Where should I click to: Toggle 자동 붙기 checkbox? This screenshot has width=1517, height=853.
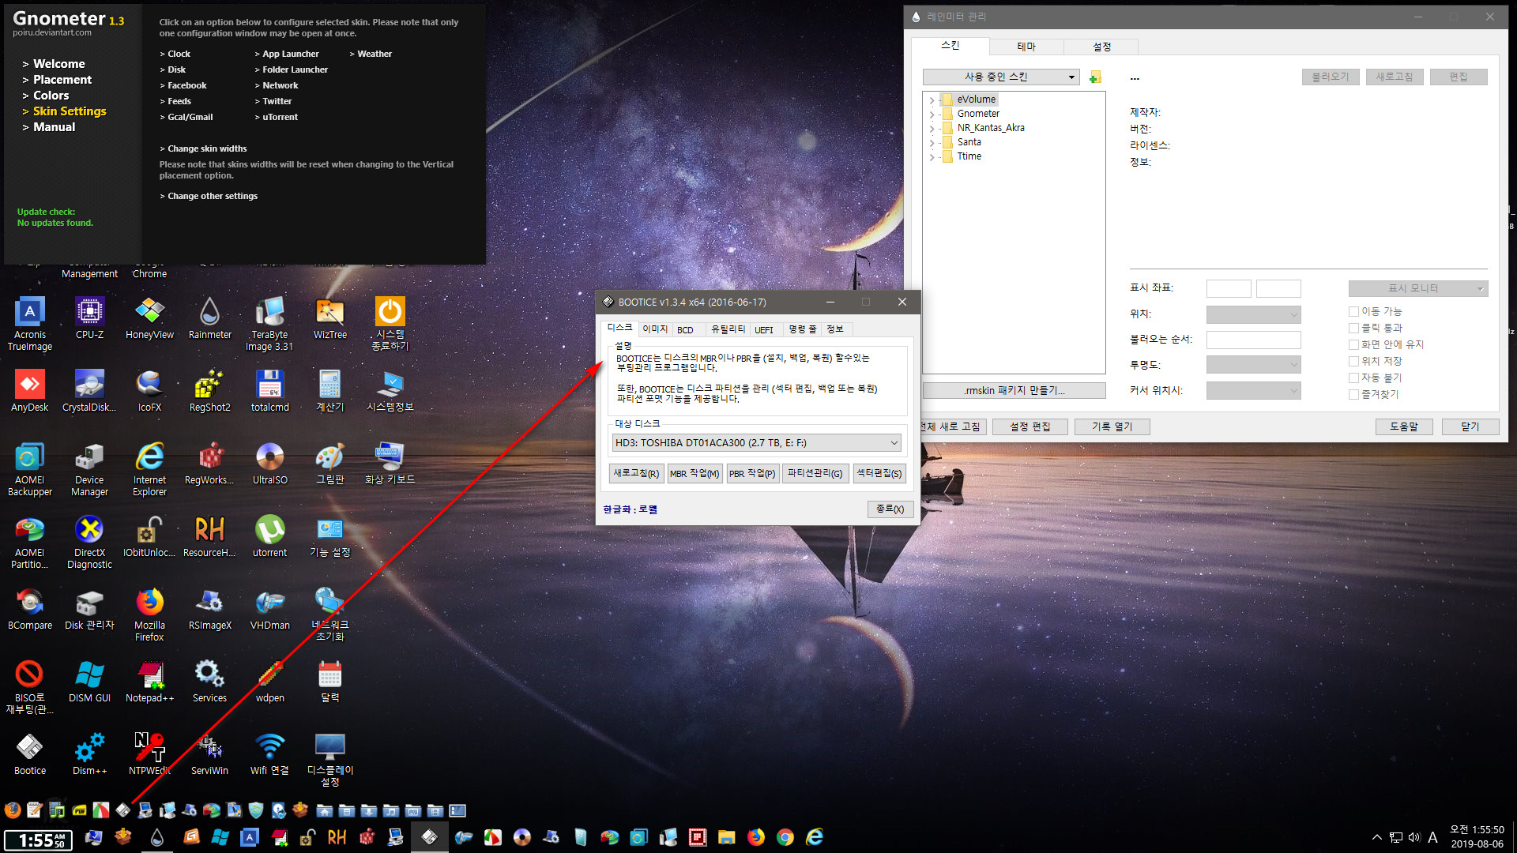click(x=1353, y=378)
